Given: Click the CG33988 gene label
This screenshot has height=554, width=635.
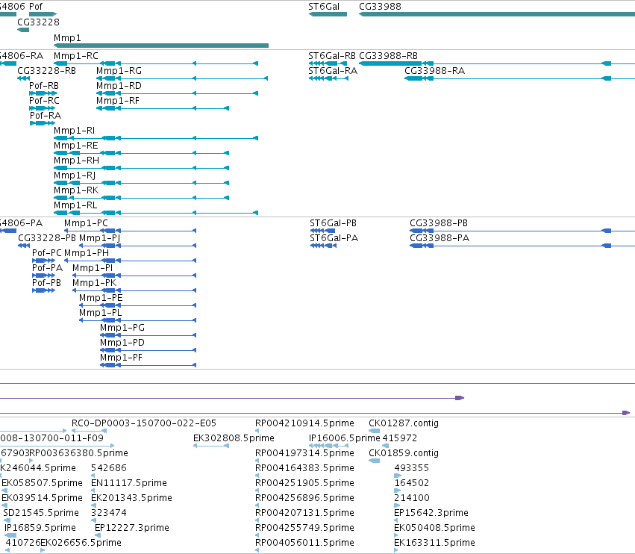Looking at the screenshot, I should pyautogui.click(x=380, y=7).
